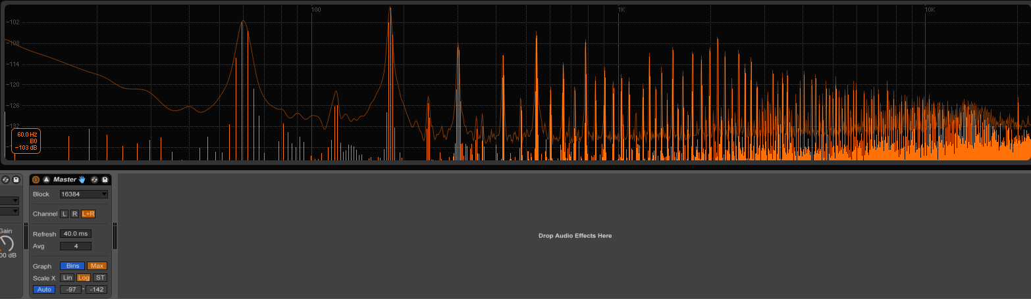The image size is (1031, 299).
Task: Toggle the Bins graph button
Action: (x=72, y=266)
